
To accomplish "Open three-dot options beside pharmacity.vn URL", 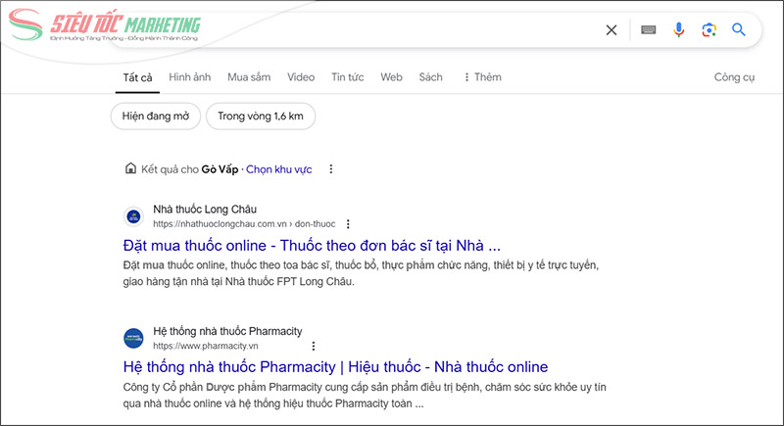I will coord(314,347).
